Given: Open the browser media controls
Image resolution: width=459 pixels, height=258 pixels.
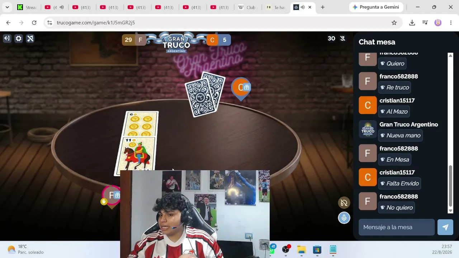Looking at the screenshot, I should click(425, 23).
